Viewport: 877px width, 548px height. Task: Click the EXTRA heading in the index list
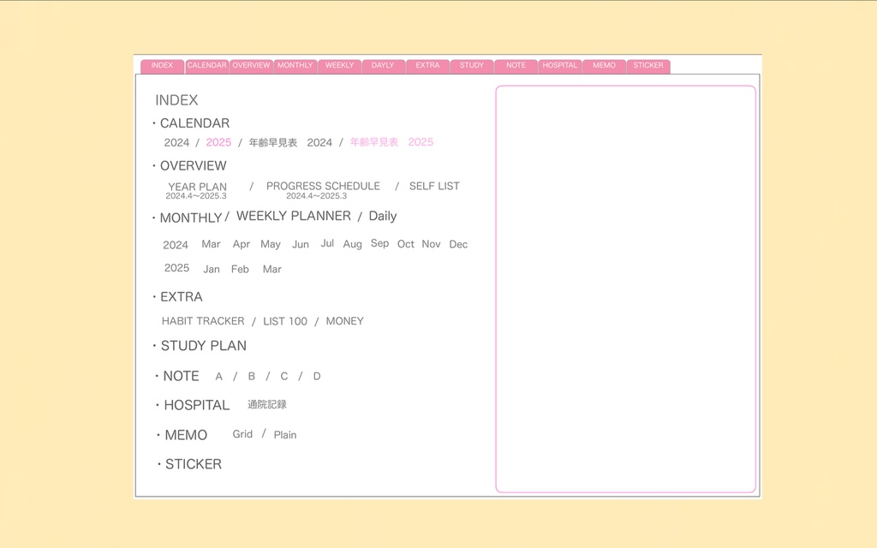(182, 297)
